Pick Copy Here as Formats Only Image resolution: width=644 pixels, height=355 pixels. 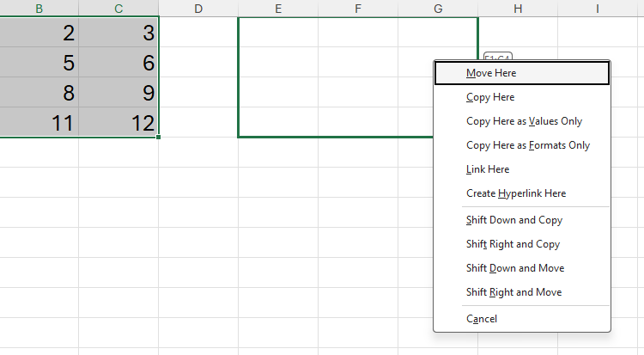tap(528, 145)
